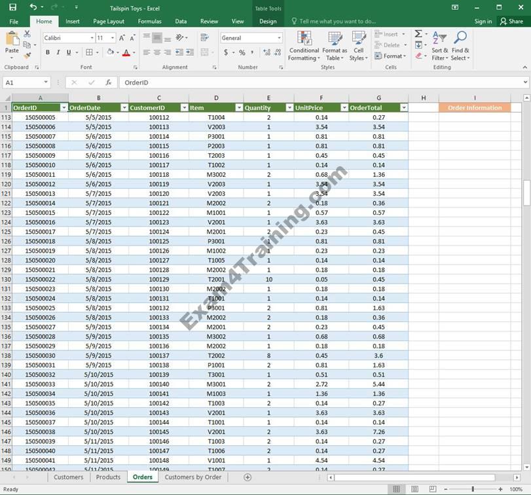Add a new sheet with plus icon
Viewport: 531px width, 495px height.
[247, 477]
